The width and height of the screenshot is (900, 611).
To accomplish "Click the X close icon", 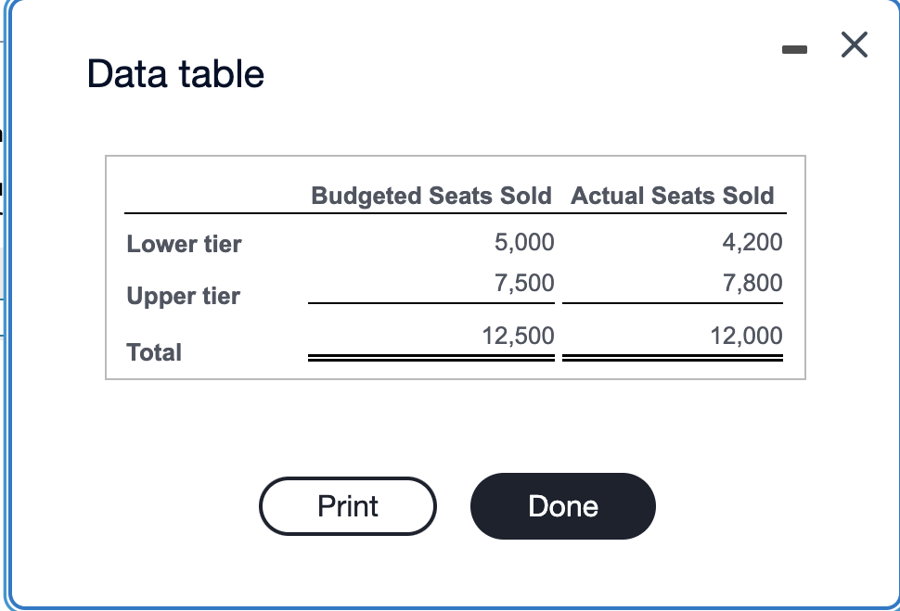I will (x=854, y=45).
